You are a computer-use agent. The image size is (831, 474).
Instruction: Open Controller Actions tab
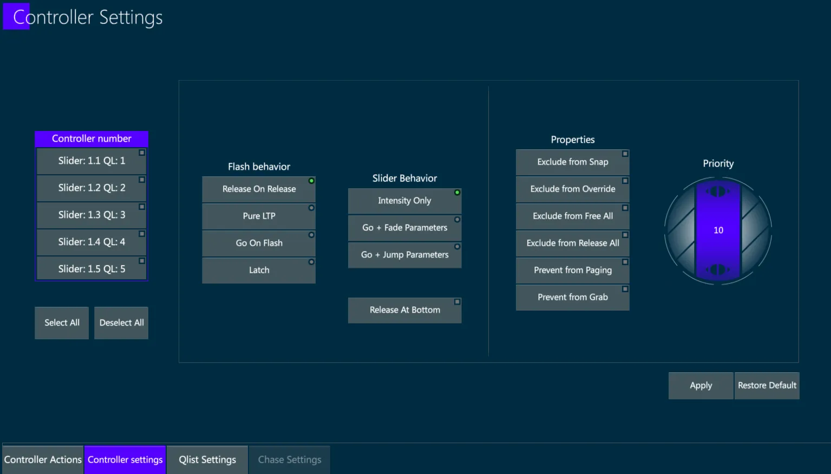[43, 459]
